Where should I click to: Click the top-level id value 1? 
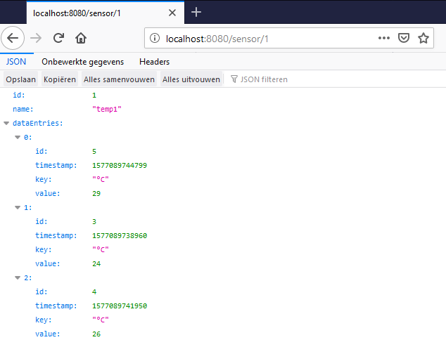tap(94, 96)
